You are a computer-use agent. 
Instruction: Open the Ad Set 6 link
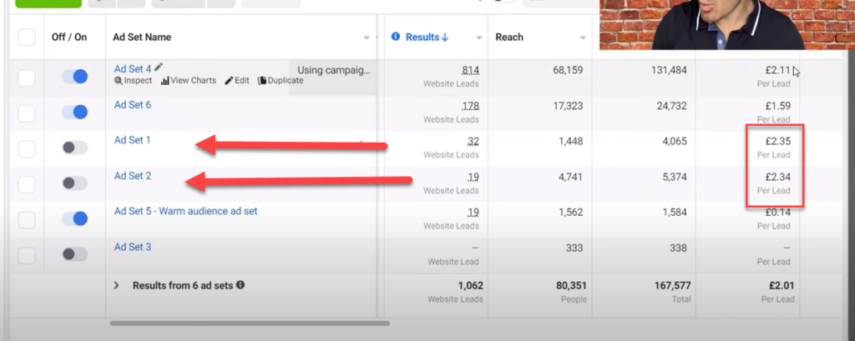(x=133, y=104)
